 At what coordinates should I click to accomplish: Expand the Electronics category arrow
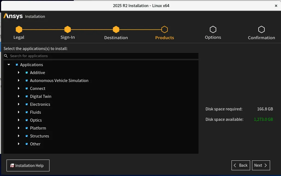point(19,104)
